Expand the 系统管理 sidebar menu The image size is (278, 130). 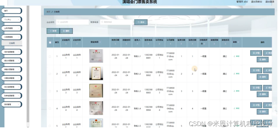coord(12,104)
